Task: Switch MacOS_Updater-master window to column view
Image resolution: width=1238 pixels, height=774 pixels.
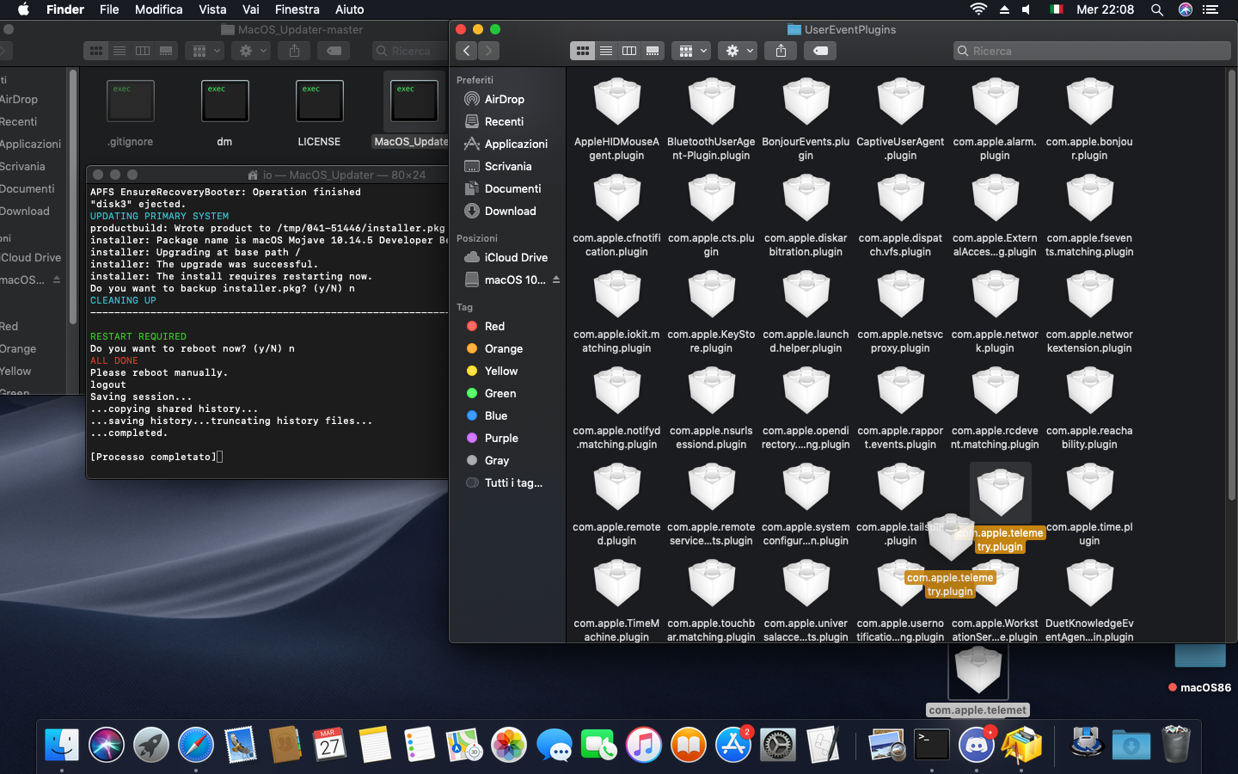Action: (143, 51)
